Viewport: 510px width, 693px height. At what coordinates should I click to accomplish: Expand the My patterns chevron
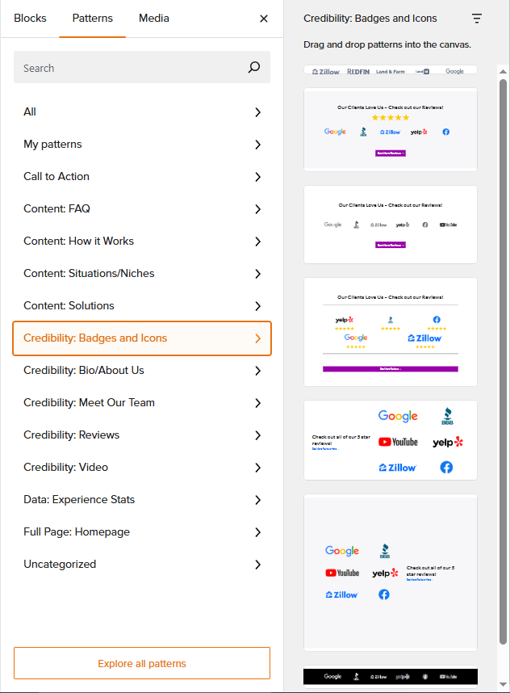click(x=258, y=145)
